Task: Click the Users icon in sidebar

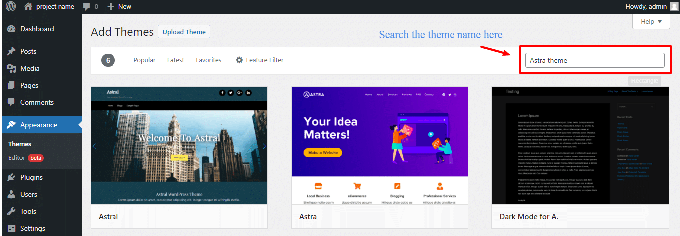Action: click(11, 194)
